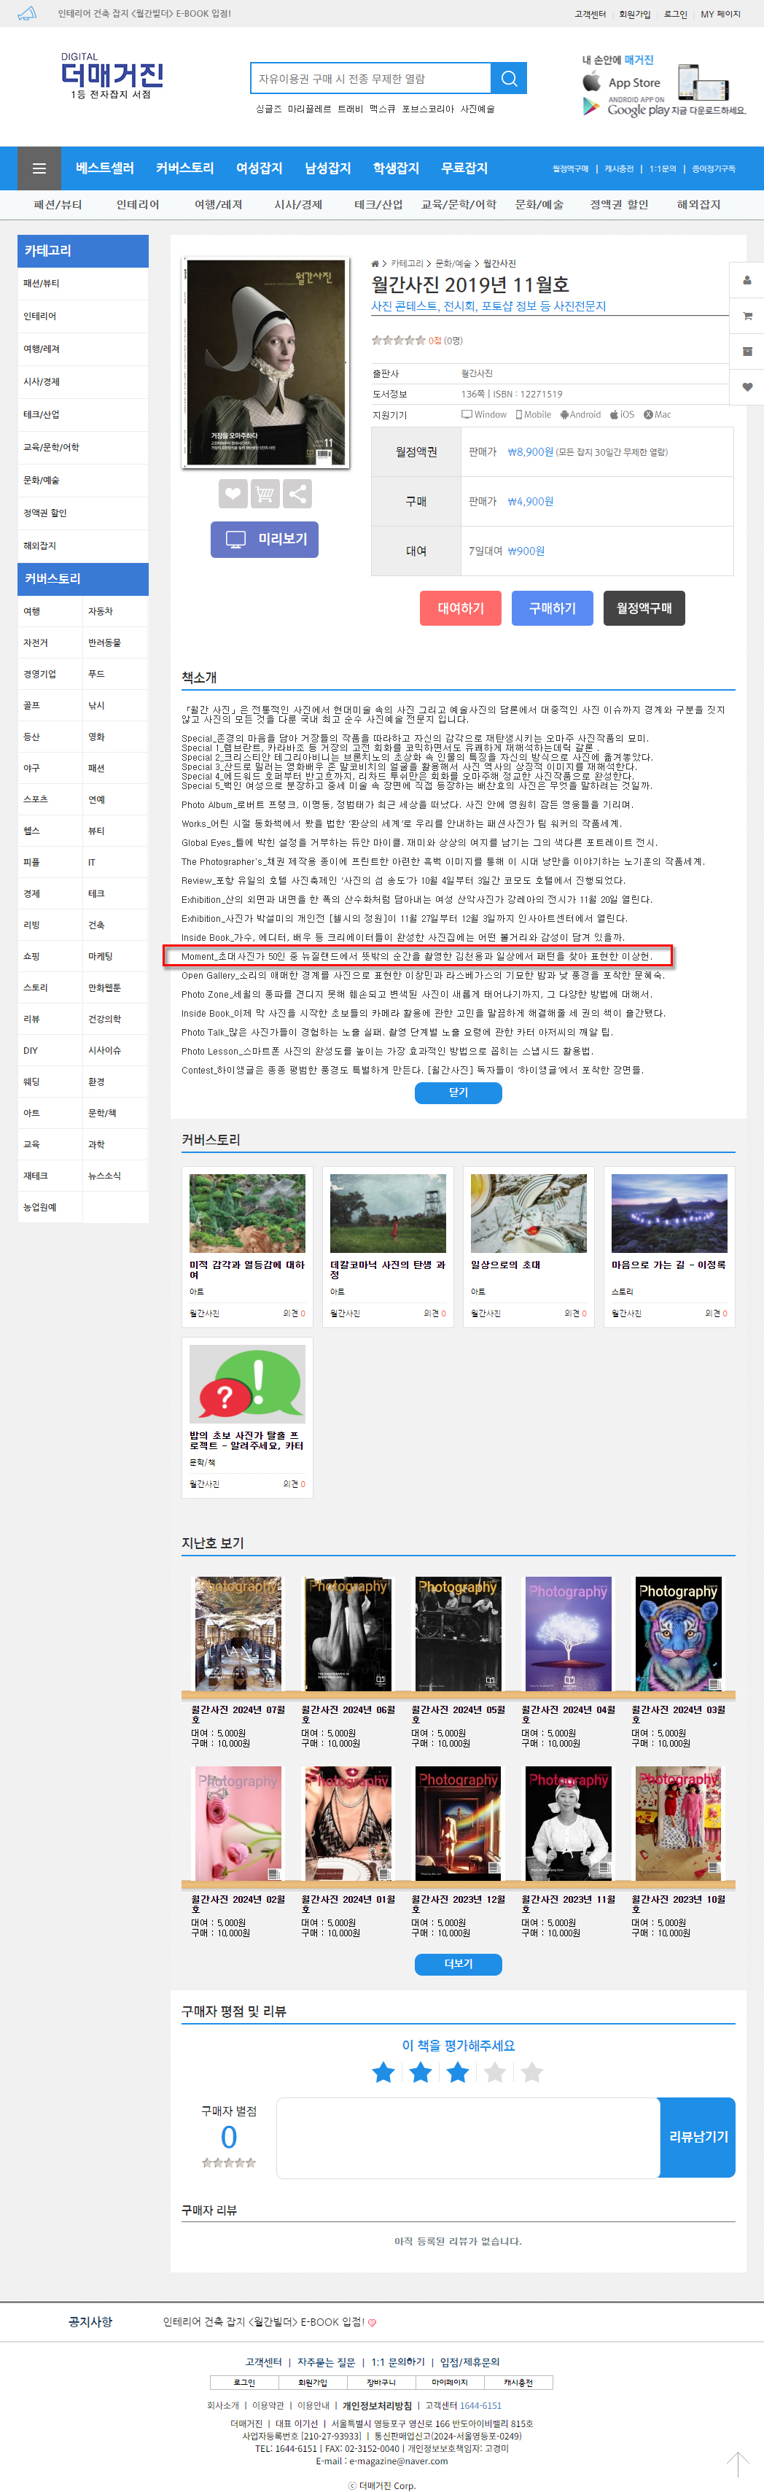Click the 더매거진 site logo
Viewport: 764px width, 2492px height.
tap(112, 75)
